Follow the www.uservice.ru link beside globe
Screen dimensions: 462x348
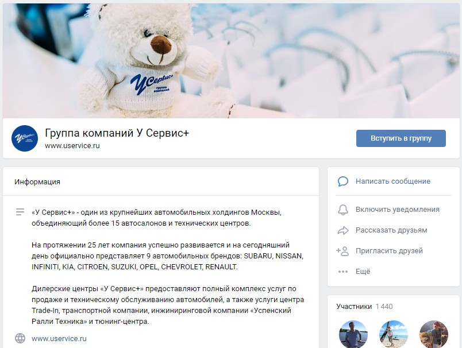[59, 339]
